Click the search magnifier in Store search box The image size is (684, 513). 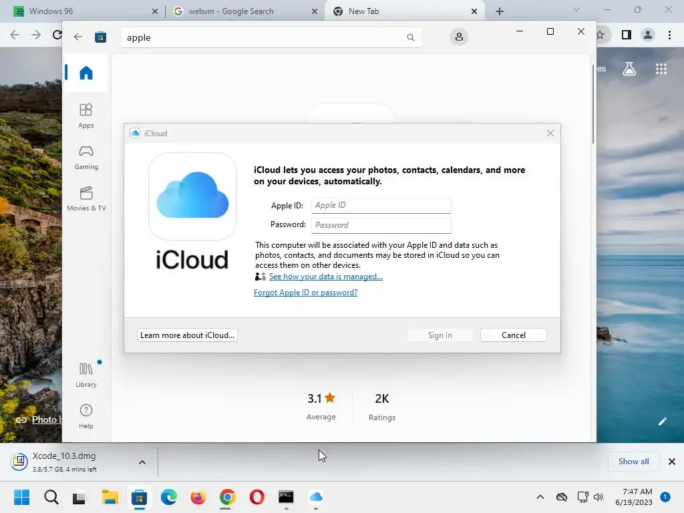click(x=411, y=37)
